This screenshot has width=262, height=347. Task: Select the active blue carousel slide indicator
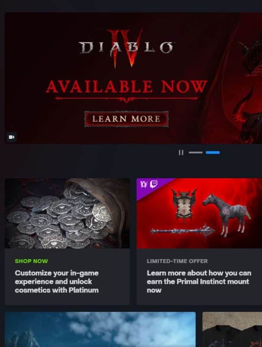[213, 152]
